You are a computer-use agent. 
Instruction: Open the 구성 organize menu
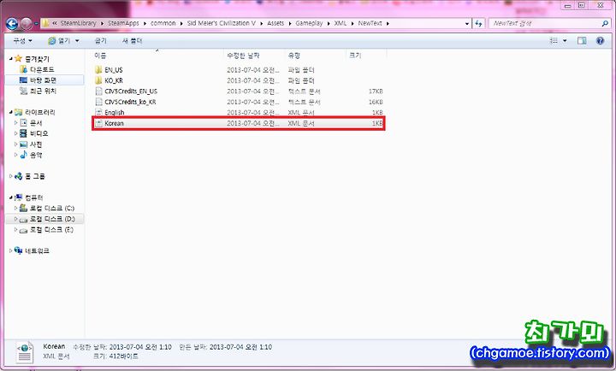tap(22, 41)
